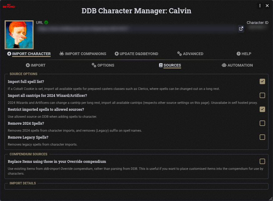This screenshot has width=273, height=201.
Task: Click the Import sub-tab download icon
Action: click(x=28, y=65)
